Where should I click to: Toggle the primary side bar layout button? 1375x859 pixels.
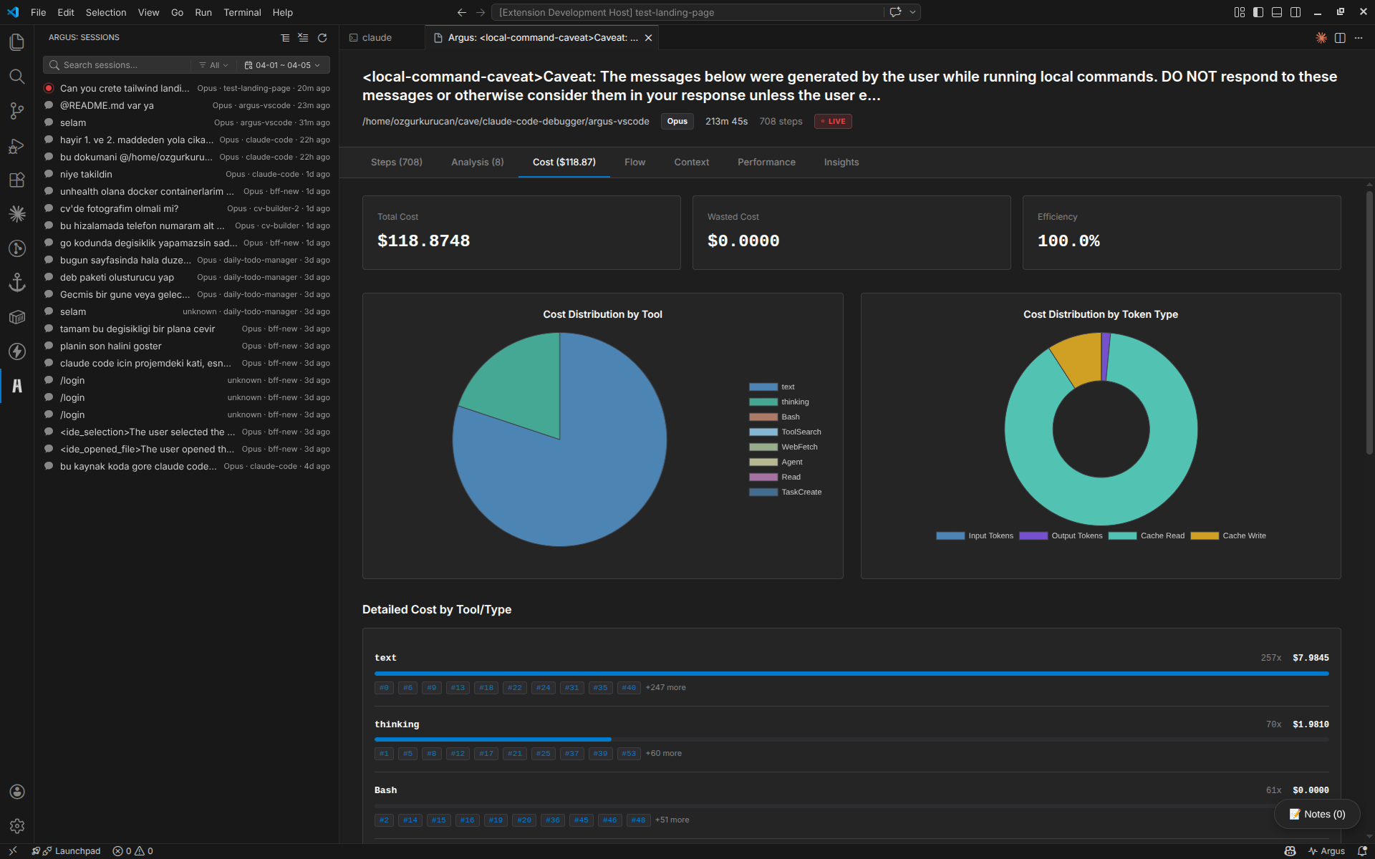[1258, 12]
